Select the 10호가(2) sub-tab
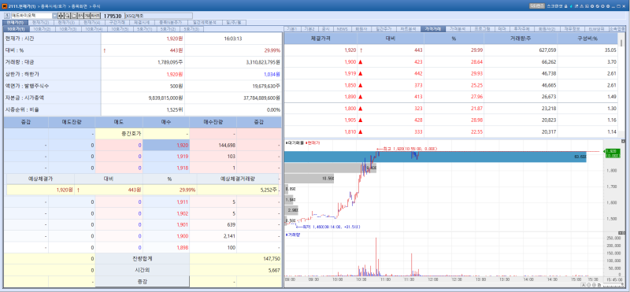This screenshot has height=292, width=630. (42, 29)
